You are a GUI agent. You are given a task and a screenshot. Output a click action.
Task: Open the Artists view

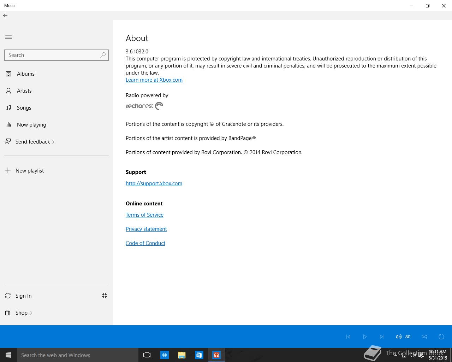(24, 91)
